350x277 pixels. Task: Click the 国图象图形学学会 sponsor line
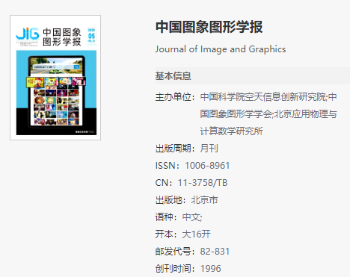coord(268,114)
